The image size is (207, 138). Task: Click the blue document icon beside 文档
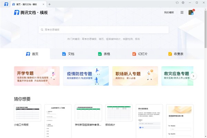(64, 54)
